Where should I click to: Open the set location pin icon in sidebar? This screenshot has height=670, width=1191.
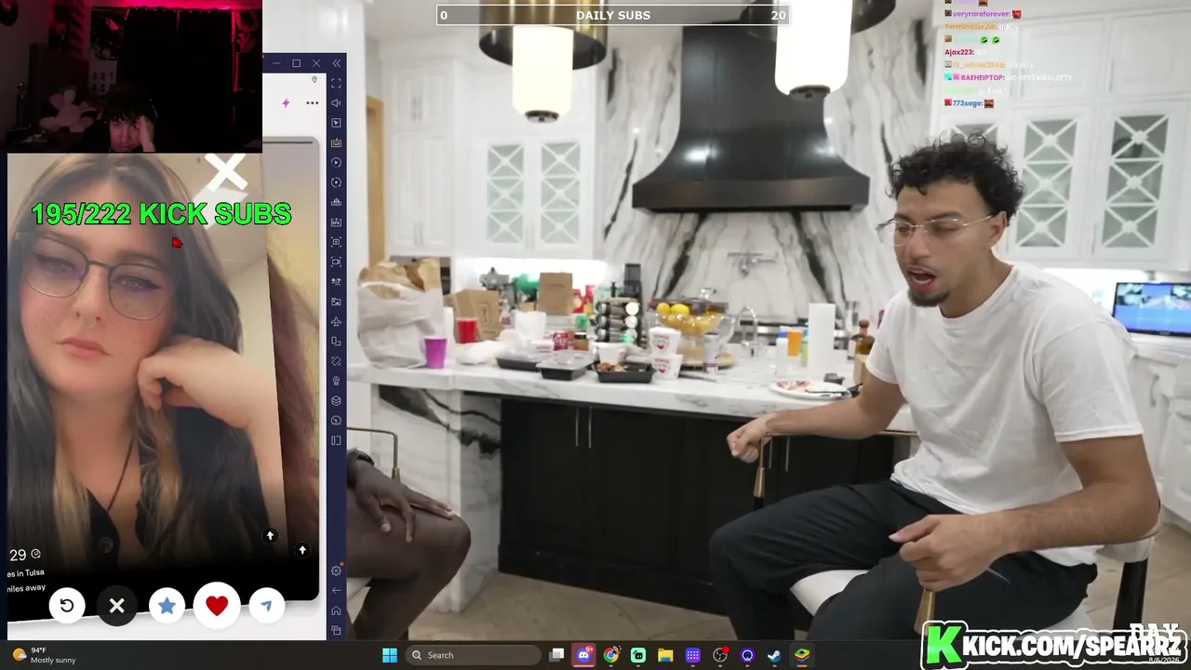[336, 382]
